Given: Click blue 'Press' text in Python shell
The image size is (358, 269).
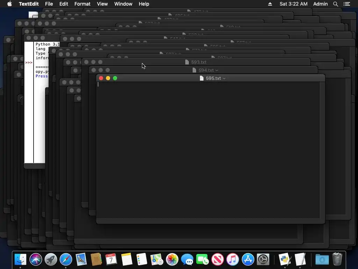Looking at the screenshot, I should 42,76.
